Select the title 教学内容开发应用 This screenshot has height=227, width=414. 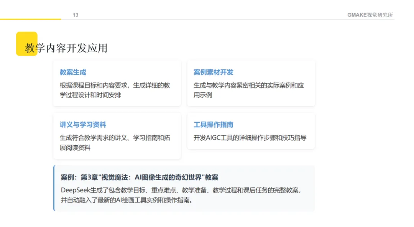(x=66, y=48)
